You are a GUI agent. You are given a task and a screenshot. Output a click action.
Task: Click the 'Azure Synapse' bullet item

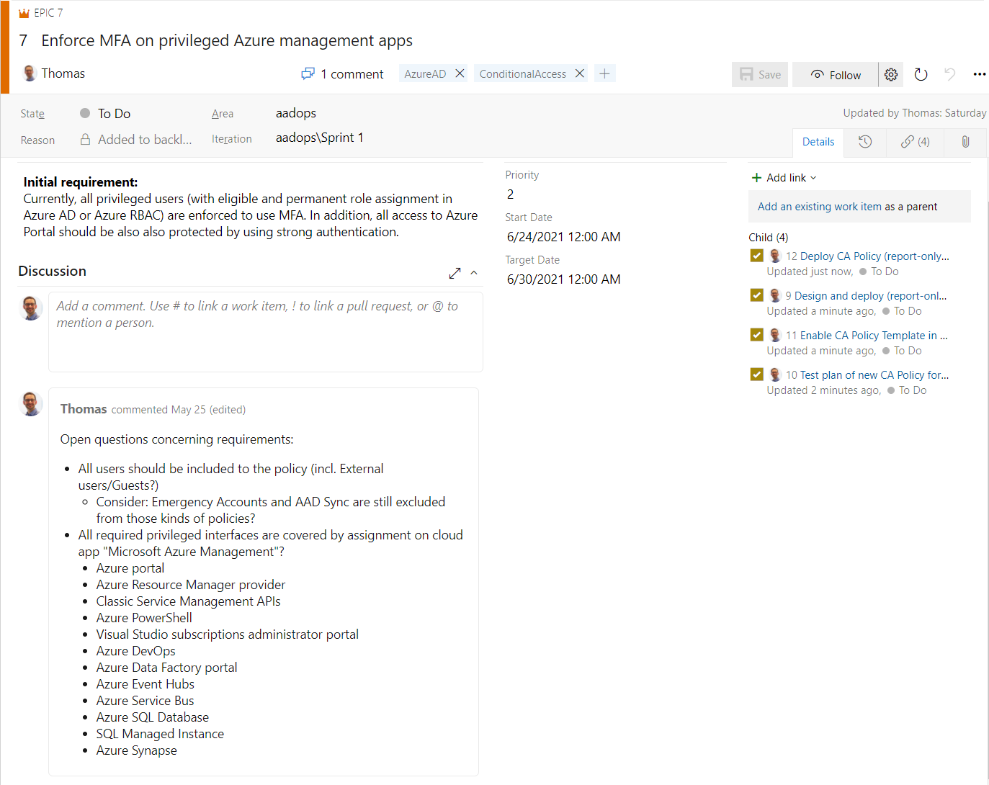[x=137, y=750]
